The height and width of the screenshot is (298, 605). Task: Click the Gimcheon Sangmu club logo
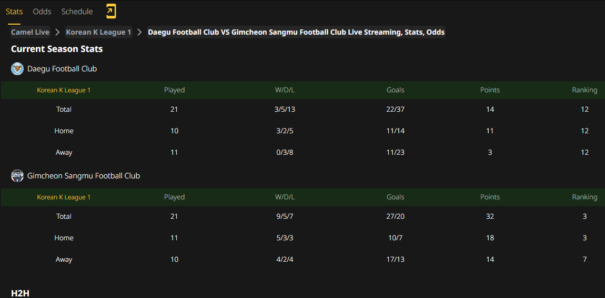(x=17, y=176)
